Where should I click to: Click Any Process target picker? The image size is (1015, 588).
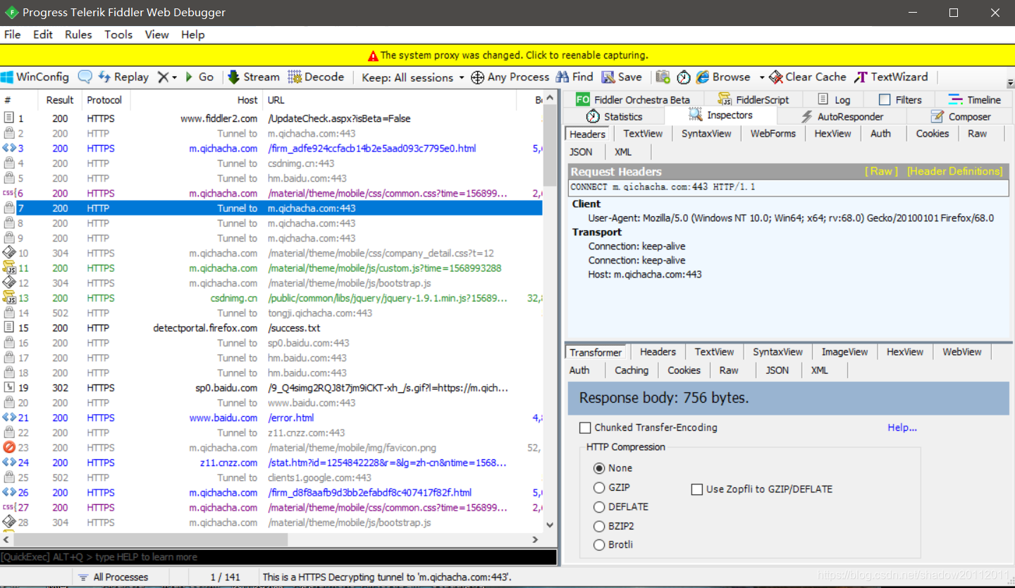(510, 77)
